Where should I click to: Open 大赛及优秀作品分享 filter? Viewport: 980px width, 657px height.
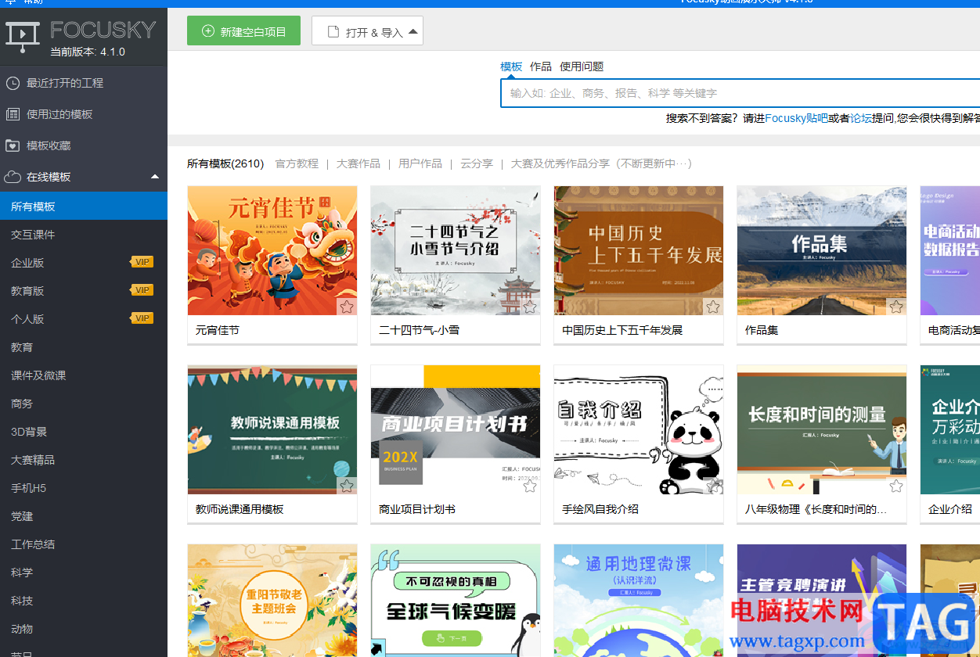pyautogui.click(x=601, y=163)
